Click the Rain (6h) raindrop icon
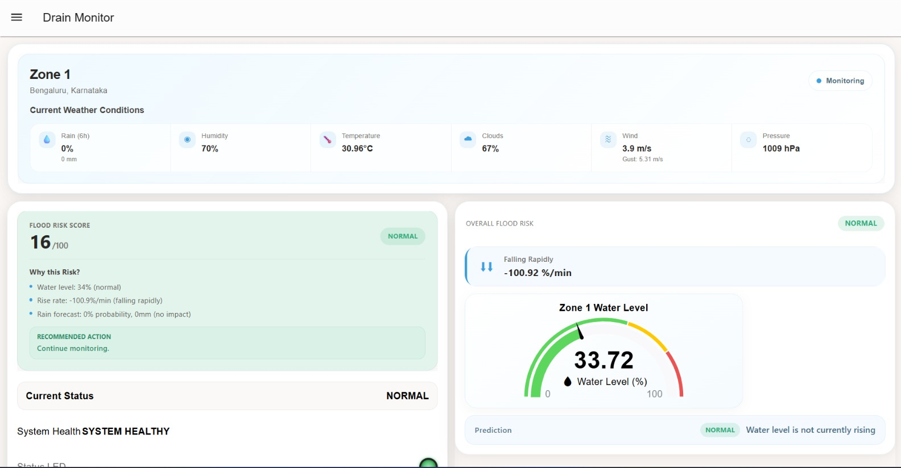This screenshot has width=901, height=468. tap(47, 140)
